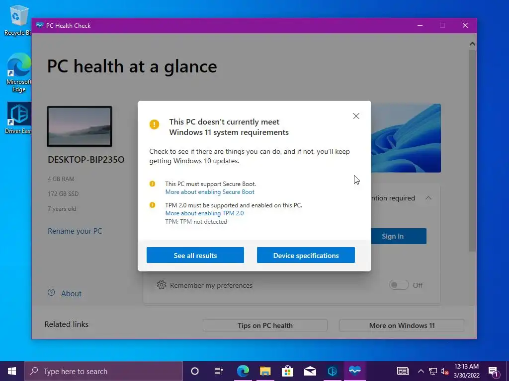The image size is (509, 381).
Task: Click the taskbar search box
Action: 103,371
